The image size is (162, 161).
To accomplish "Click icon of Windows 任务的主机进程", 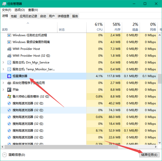I will pyautogui.click(x=9, y=35).
